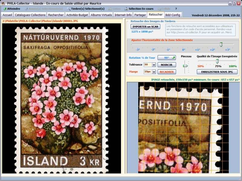
Task: Open Timbre(s) Sélectionné(s) magnifier menu
Action: pos(86,9)
